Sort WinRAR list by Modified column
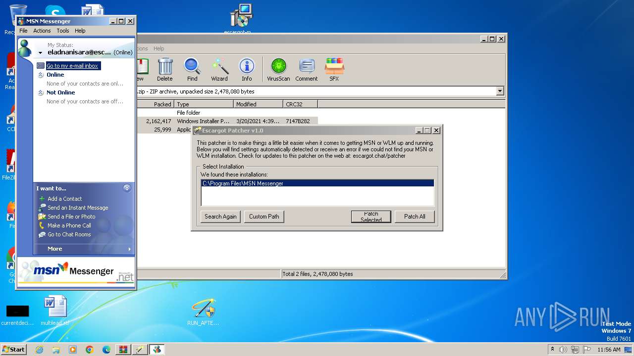Image resolution: width=634 pixels, height=356 pixels. tap(258, 104)
